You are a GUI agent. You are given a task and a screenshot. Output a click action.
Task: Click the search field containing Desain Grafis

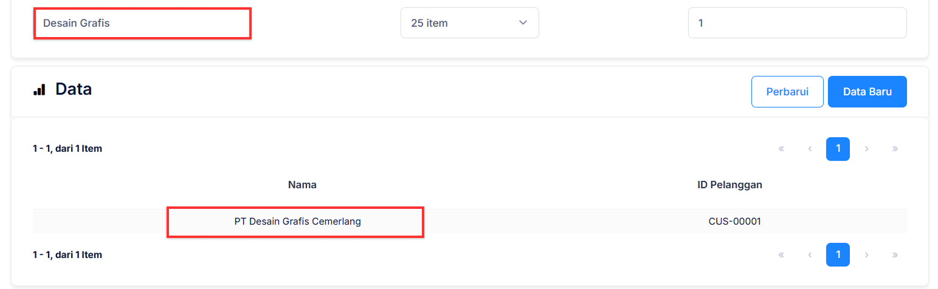(142, 24)
